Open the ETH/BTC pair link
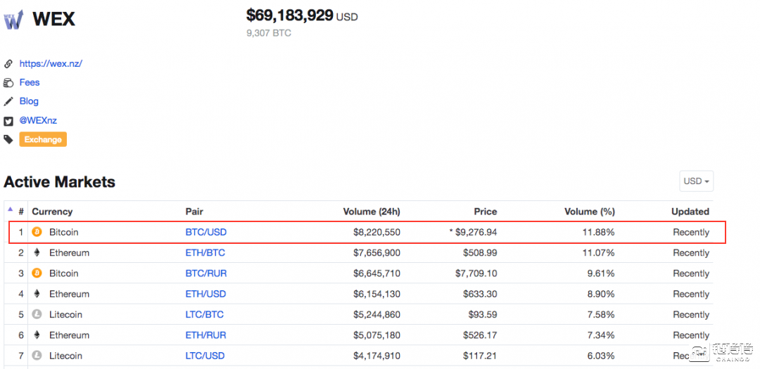The height and width of the screenshot is (369, 760). (205, 253)
